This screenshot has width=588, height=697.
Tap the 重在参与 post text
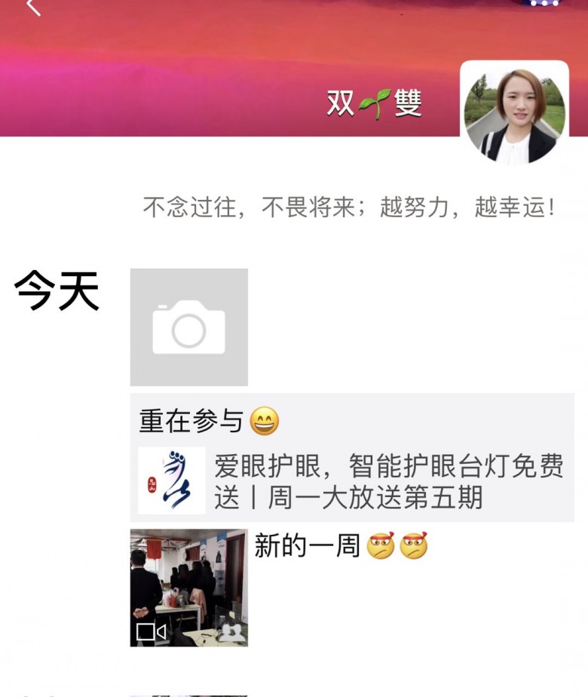click(191, 421)
